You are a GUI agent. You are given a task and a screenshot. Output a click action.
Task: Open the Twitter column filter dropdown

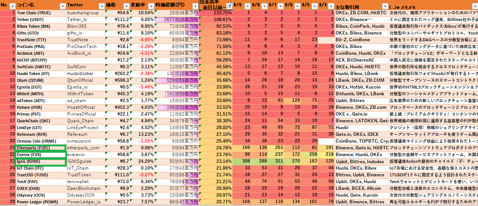tap(102, 6)
